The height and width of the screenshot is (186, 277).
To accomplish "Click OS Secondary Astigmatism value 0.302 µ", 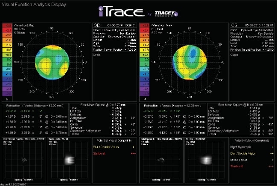I will [254, 131].
